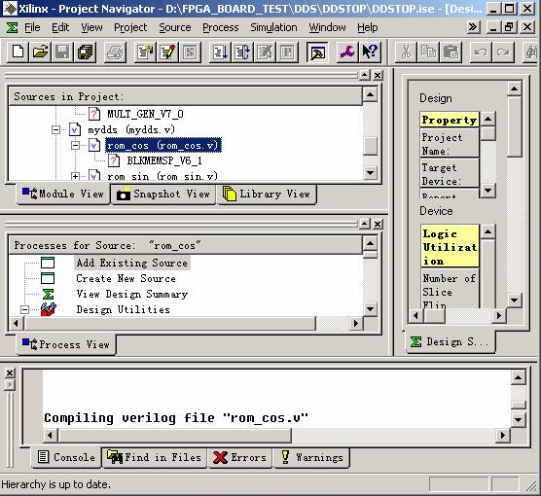Click the New document toolbar icon
This screenshot has height=496, width=541.
18,53
